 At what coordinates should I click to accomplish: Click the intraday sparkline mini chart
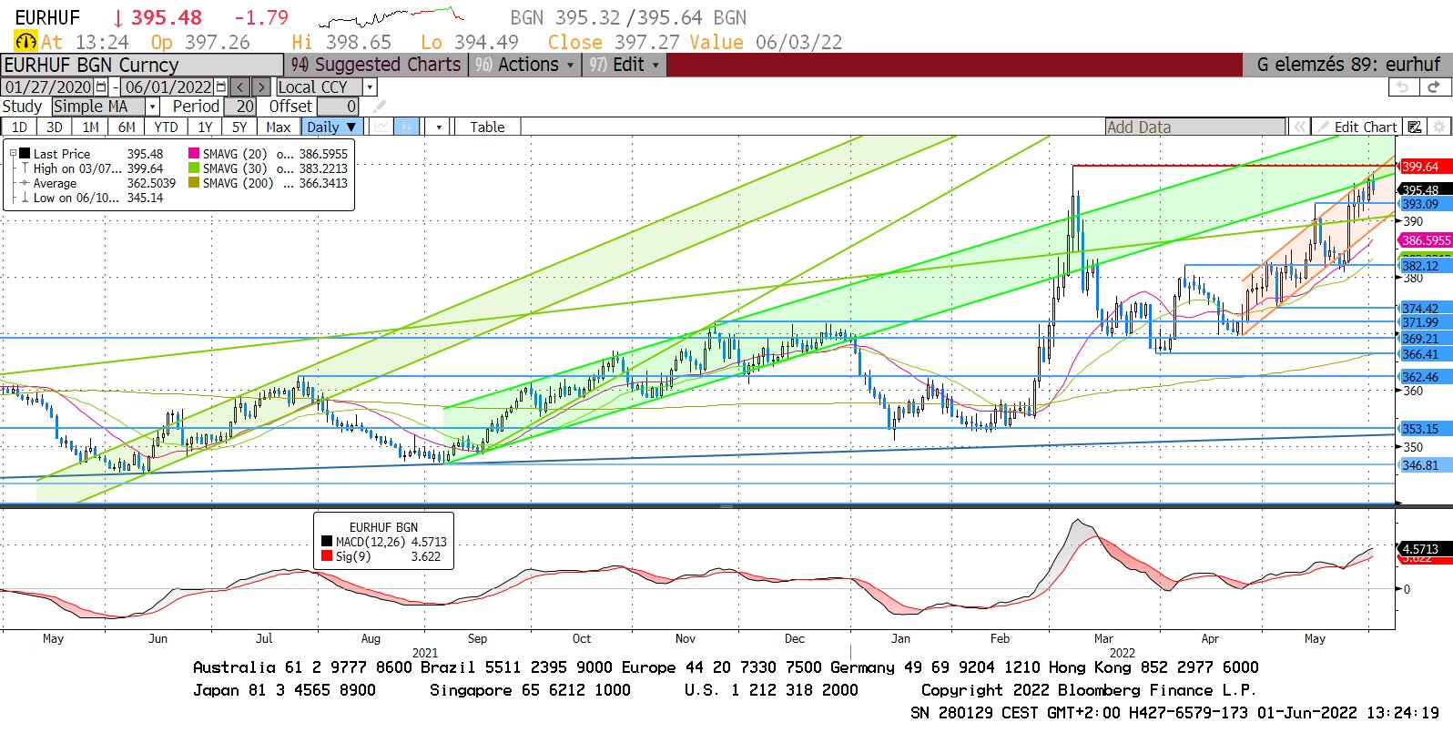391,17
